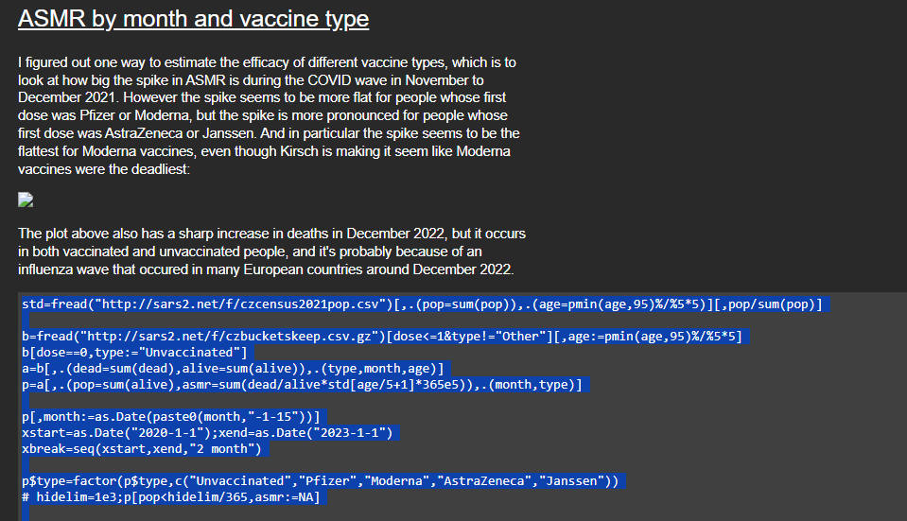Click the code line b[dose==0,type:="Unvaccinated"]
Viewport: 907px width, 521px height.
[x=133, y=353]
